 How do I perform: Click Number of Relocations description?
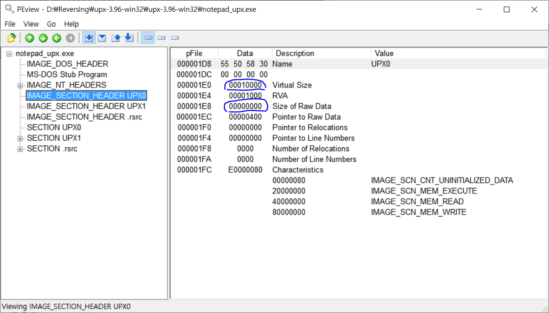pyautogui.click(x=311, y=148)
